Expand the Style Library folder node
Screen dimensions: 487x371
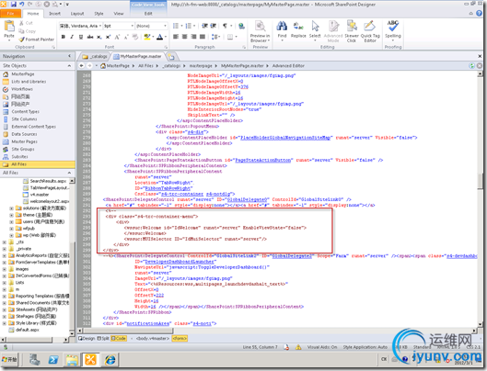click(x=5, y=323)
